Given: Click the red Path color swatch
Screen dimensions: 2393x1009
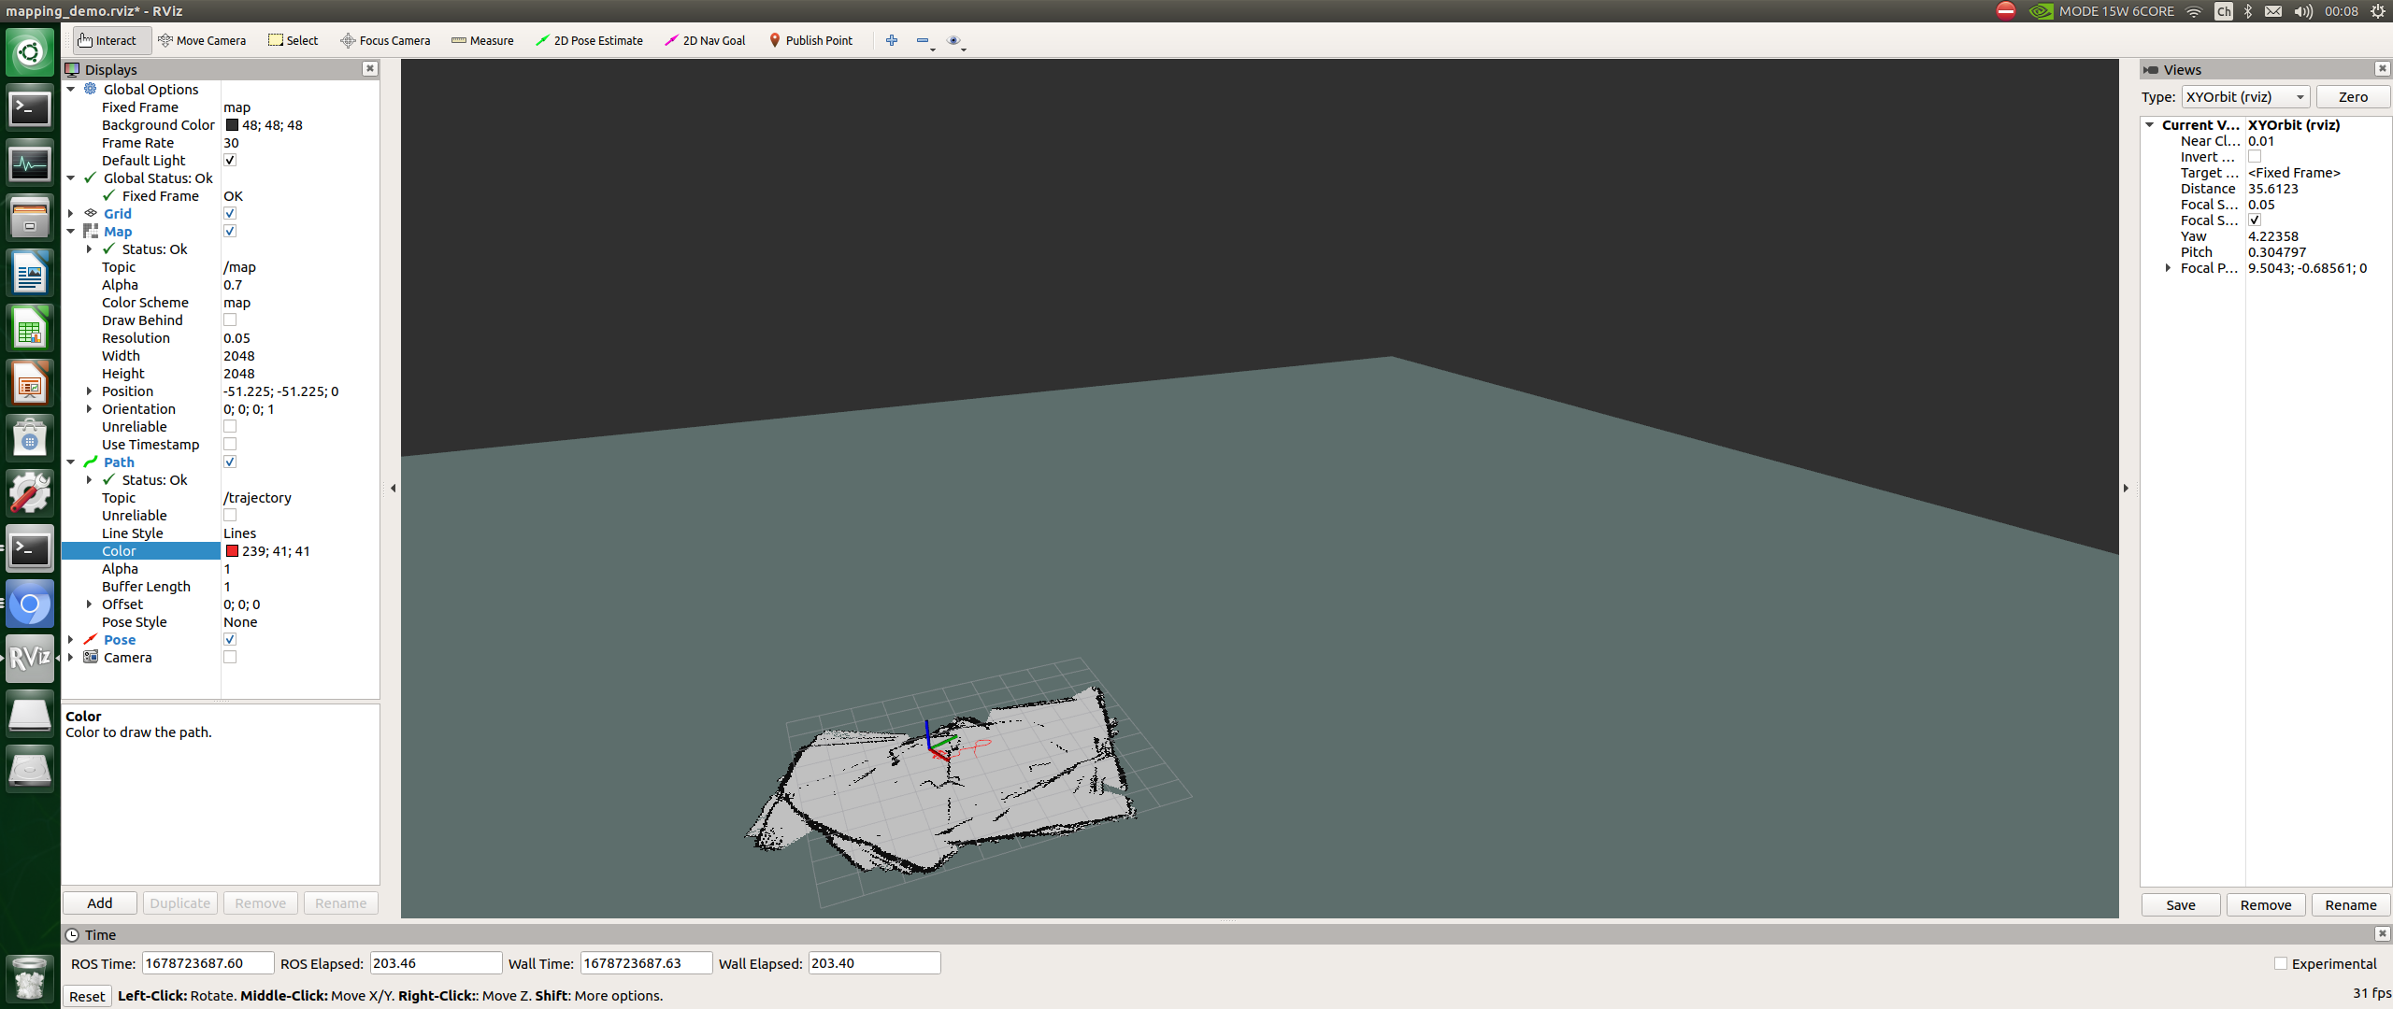Looking at the screenshot, I should click(x=232, y=551).
